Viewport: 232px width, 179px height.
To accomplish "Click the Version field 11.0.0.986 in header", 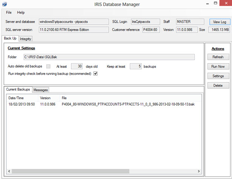I will click(187, 30).
